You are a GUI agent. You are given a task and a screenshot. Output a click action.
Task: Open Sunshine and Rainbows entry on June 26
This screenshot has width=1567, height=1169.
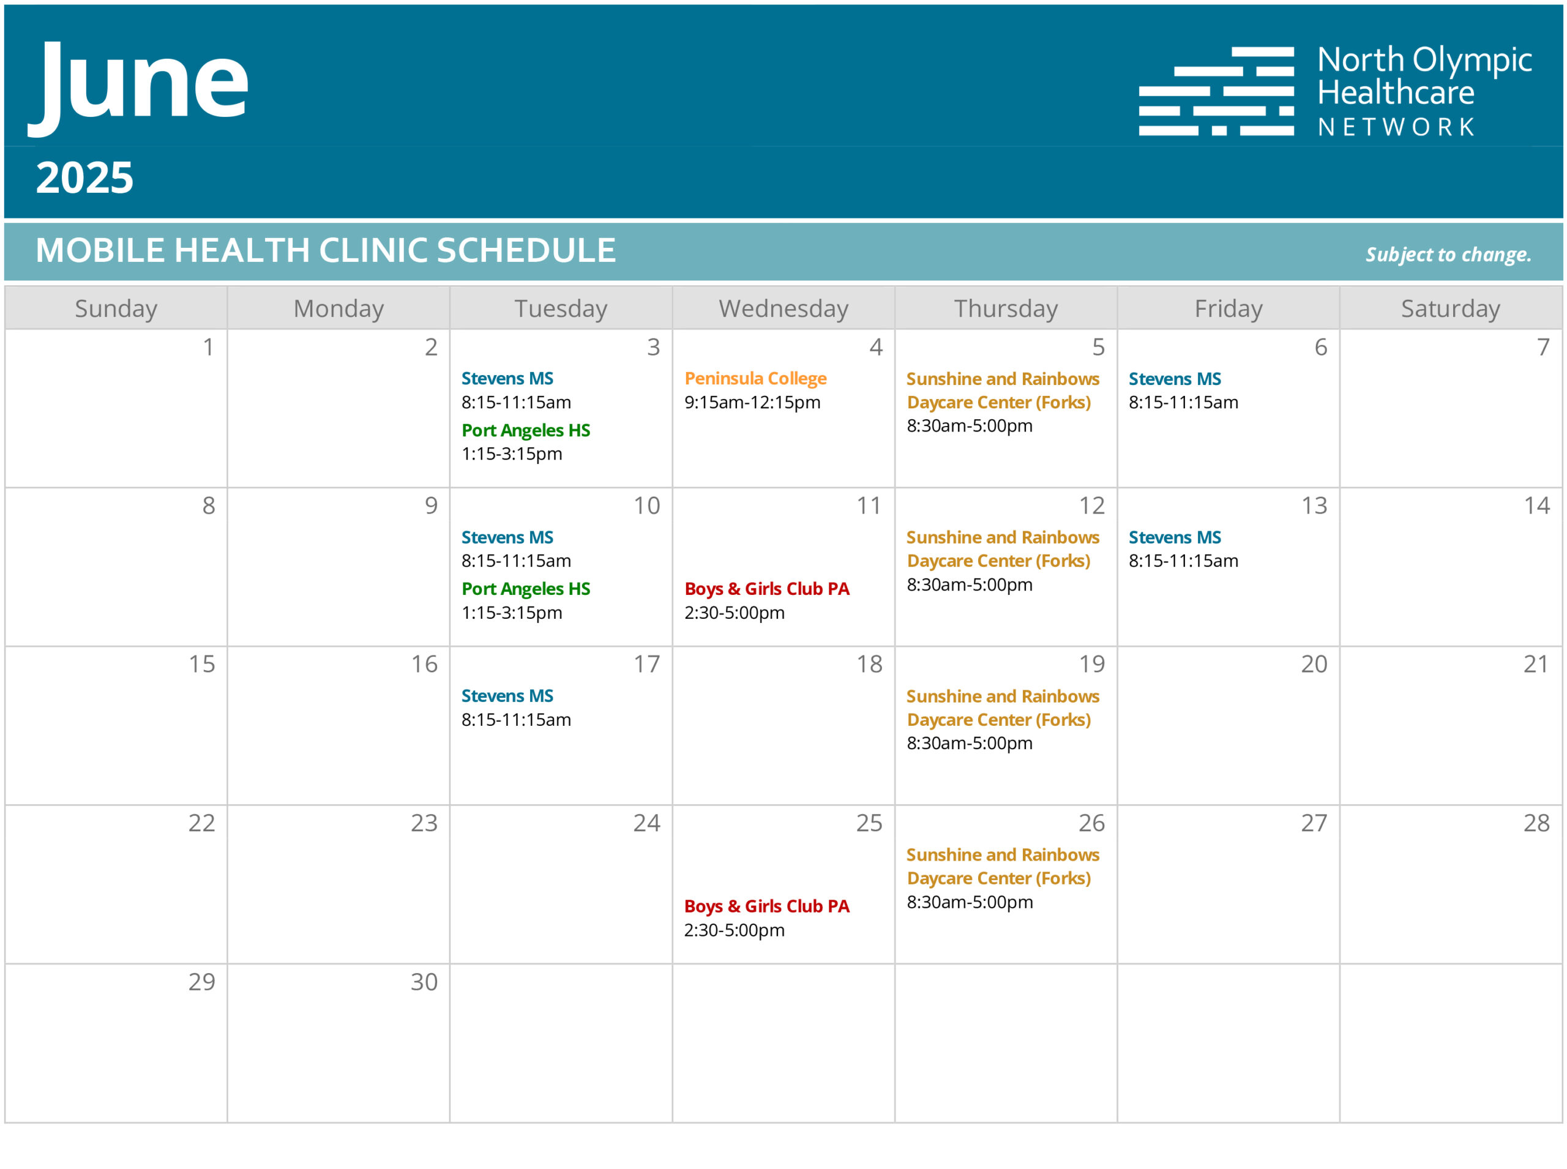pyautogui.click(x=1002, y=866)
